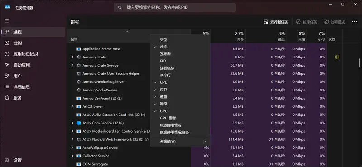The width and height of the screenshot is (362, 167).
Task: Open the 资源值(V) submenu
Action: point(180,141)
